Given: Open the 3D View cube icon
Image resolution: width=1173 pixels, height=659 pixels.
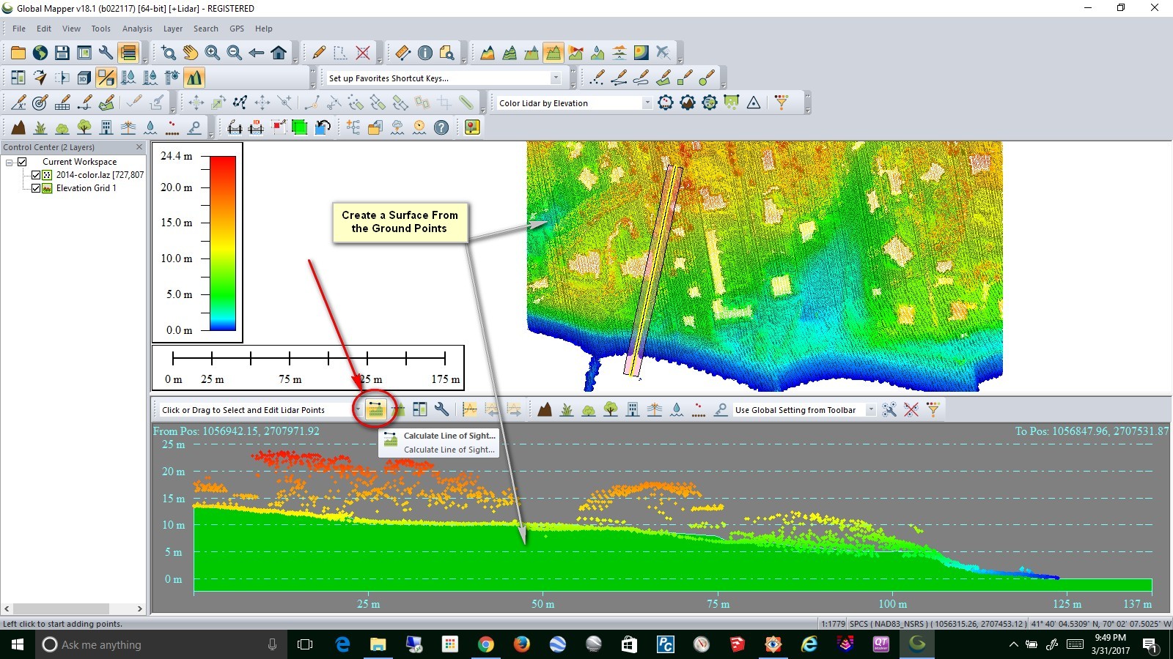Looking at the screenshot, I should (x=84, y=78).
